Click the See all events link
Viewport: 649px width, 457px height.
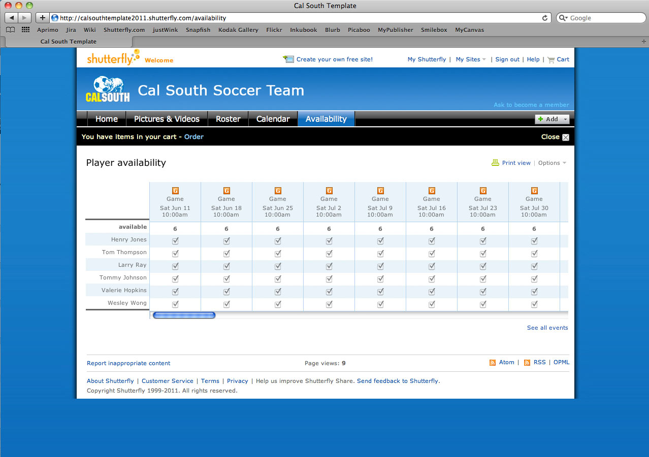(x=547, y=328)
